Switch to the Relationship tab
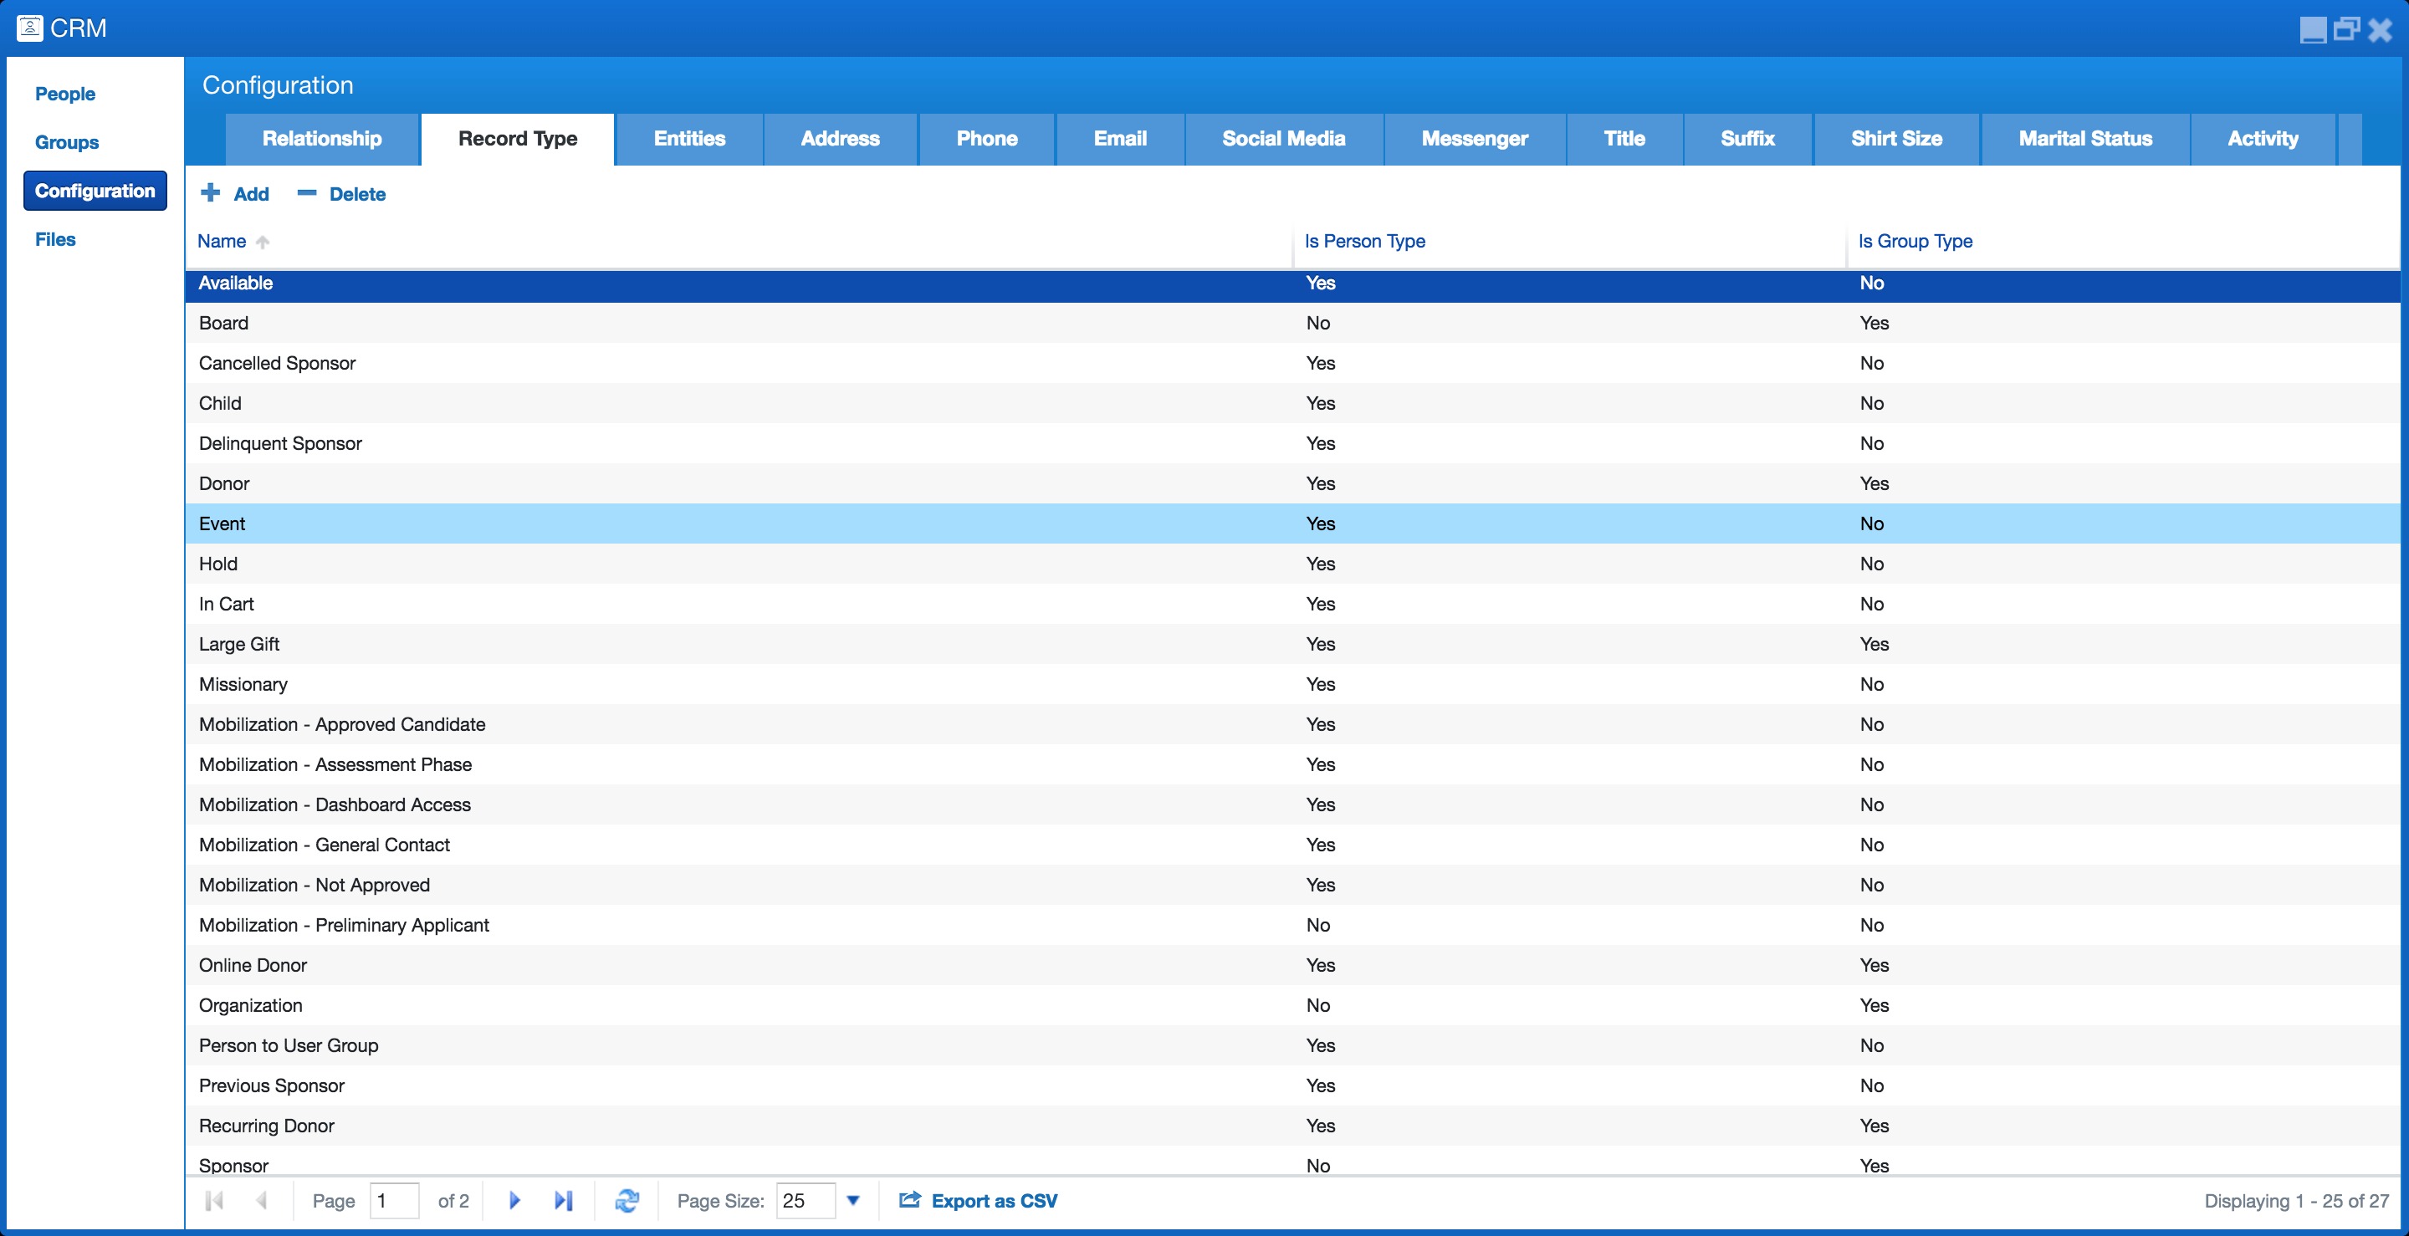The image size is (2409, 1236). pyautogui.click(x=322, y=138)
